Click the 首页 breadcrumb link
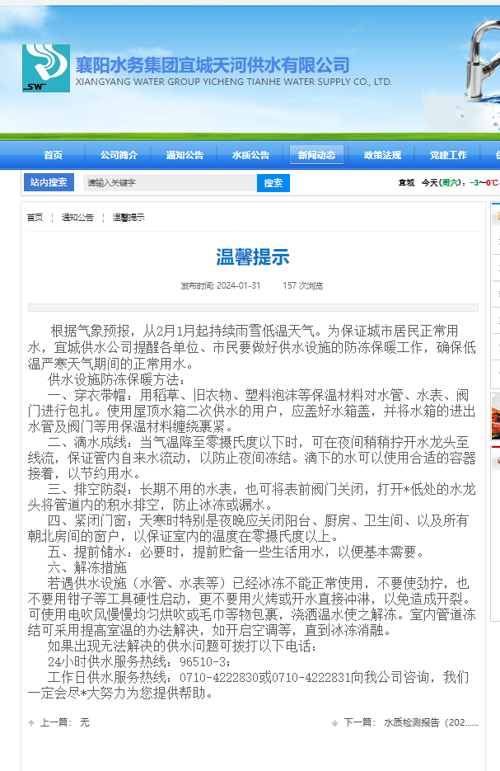 (35, 218)
